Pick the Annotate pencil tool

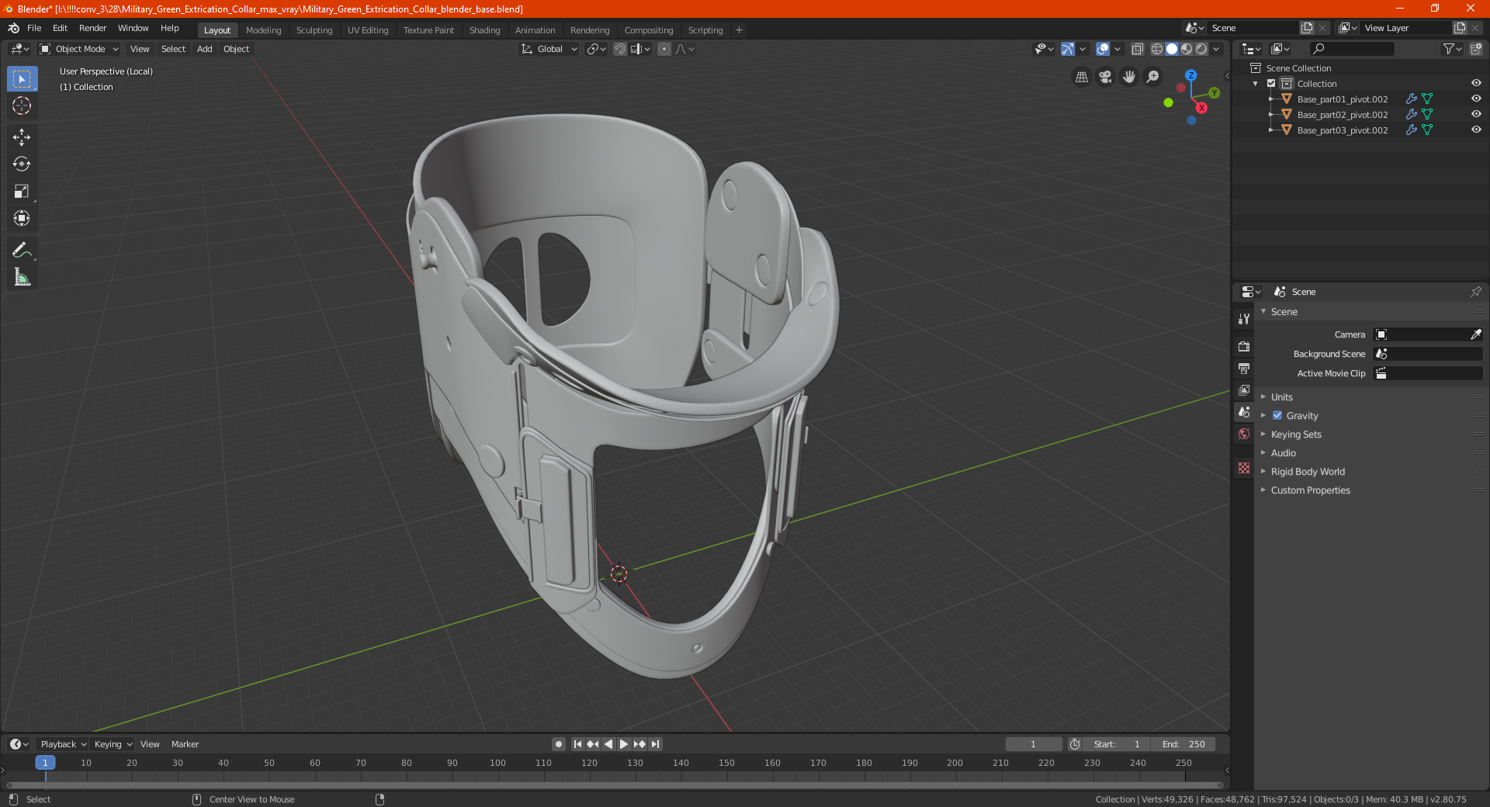tap(22, 250)
